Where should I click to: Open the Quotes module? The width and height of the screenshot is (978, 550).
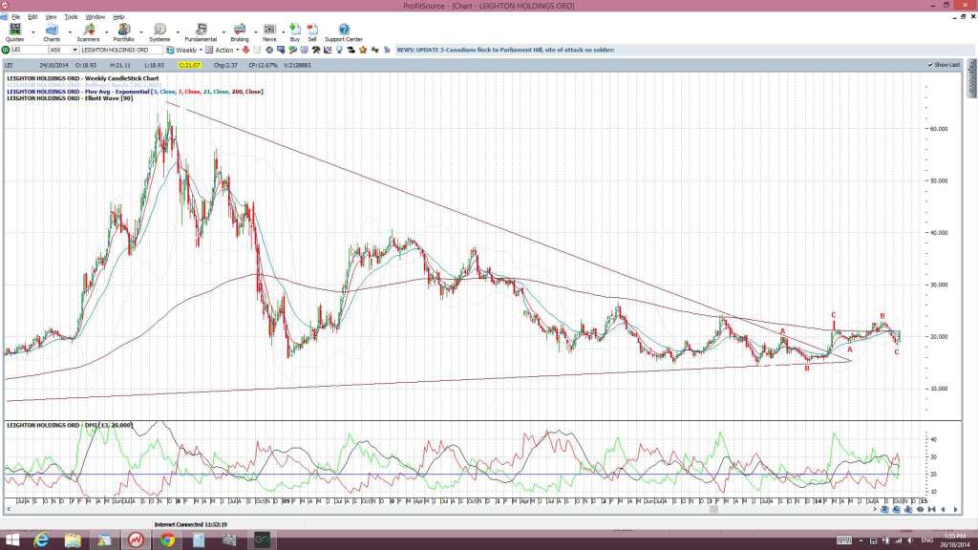[x=14, y=32]
